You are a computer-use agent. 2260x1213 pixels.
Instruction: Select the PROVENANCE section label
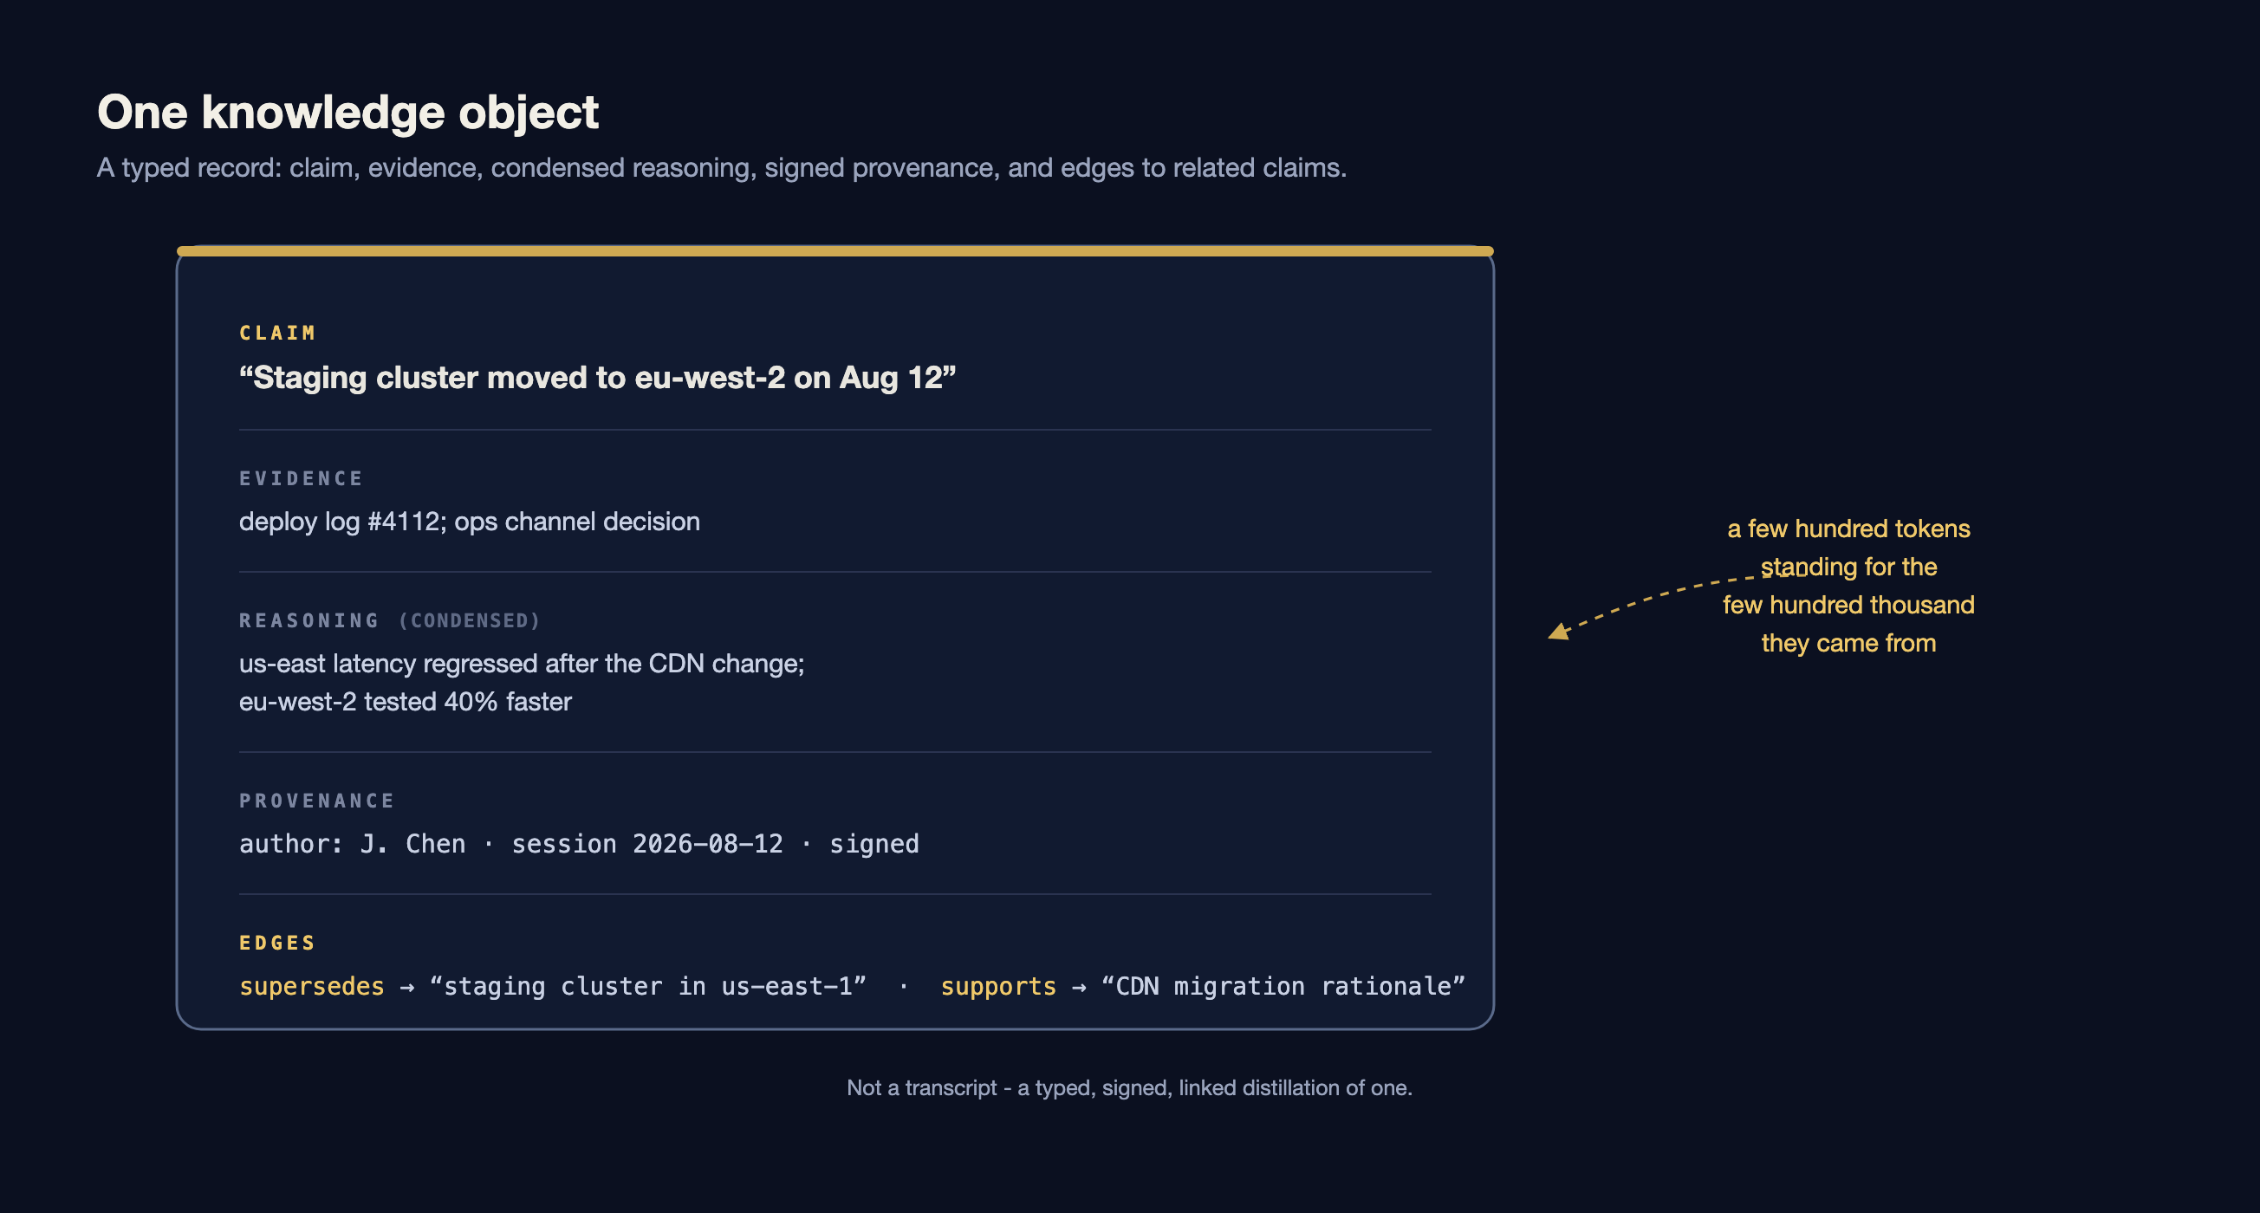coord(316,801)
